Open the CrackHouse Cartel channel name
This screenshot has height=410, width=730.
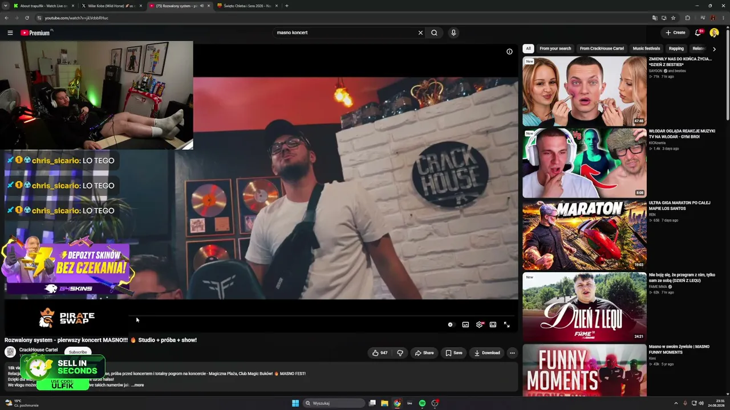click(x=38, y=350)
